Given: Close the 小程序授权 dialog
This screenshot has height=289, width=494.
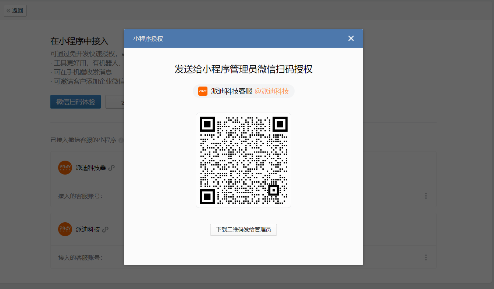Looking at the screenshot, I should tap(351, 39).
